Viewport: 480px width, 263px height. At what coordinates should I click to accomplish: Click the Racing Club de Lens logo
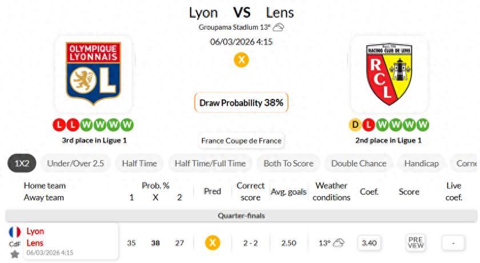click(x=389, y=74)
